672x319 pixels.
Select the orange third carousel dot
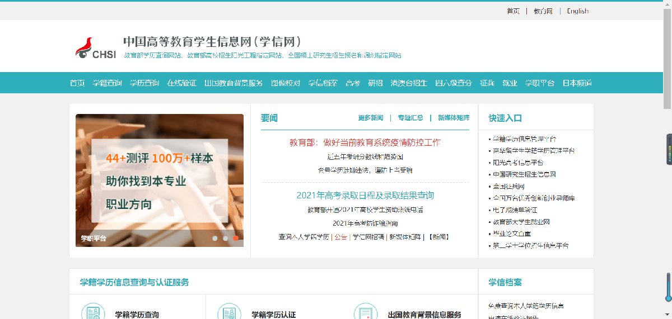pyautogui.click(x=236, y=239)
